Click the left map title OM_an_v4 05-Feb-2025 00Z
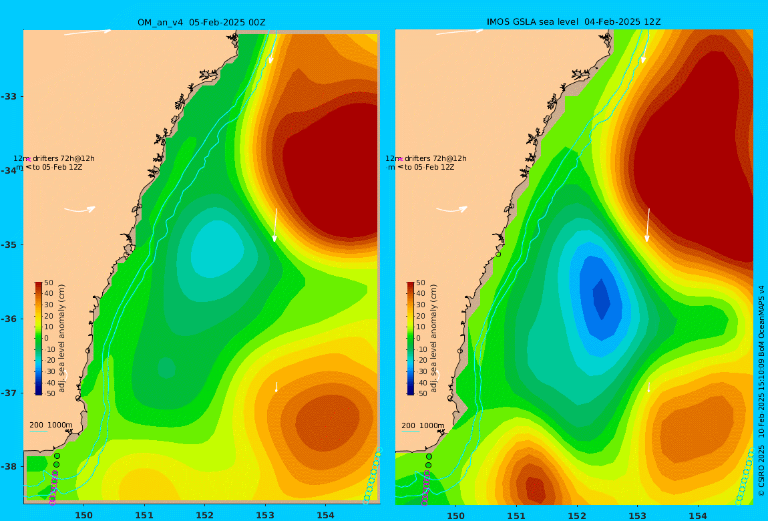Screen dimensions: 768x521 [202, 23]
